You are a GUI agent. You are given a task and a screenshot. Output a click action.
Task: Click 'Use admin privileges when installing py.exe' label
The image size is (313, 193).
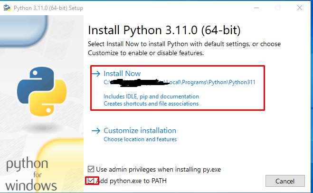click(158, 169)
